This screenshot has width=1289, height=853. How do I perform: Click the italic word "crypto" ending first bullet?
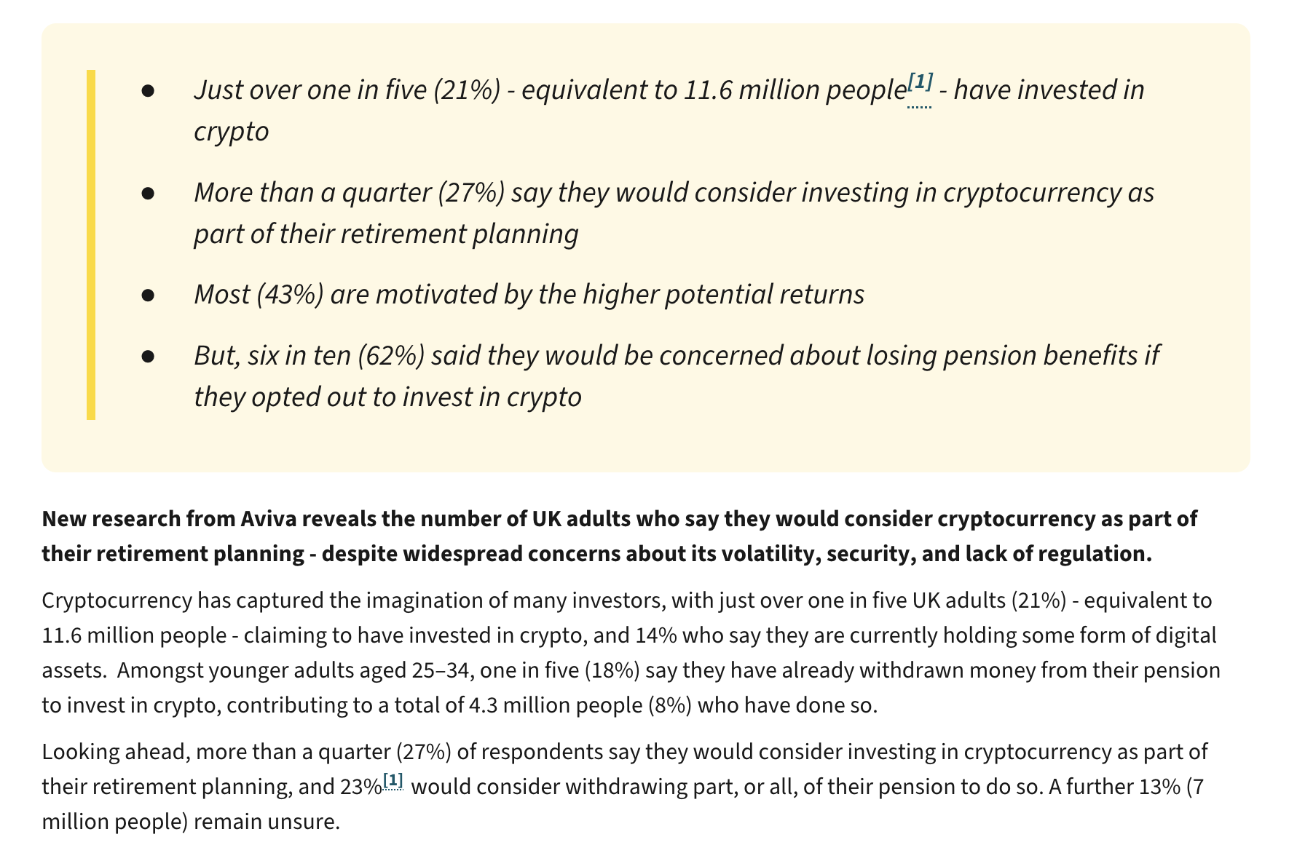[231, 132]
